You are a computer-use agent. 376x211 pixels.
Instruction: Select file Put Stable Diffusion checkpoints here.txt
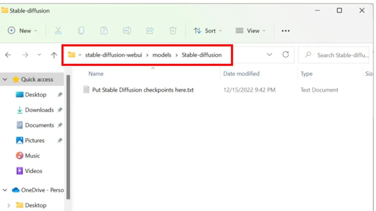[x=143, y=90]
